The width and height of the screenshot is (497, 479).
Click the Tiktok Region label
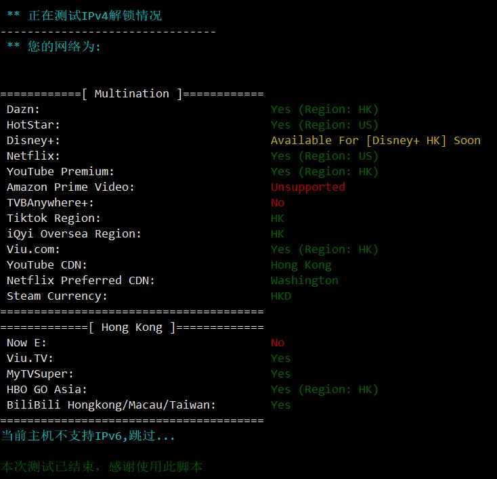pyautogui.click(x=54, y=218)
